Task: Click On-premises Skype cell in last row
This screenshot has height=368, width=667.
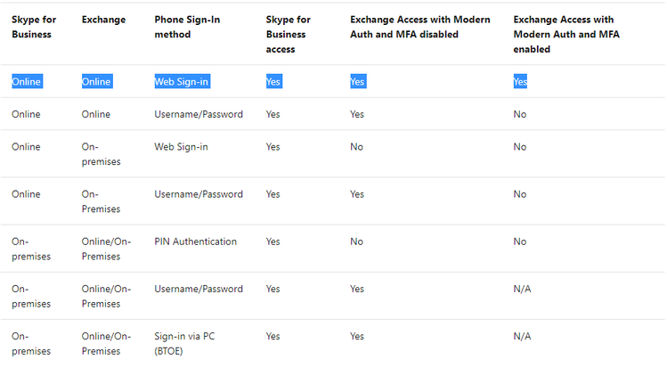Action: coord(31,344)
